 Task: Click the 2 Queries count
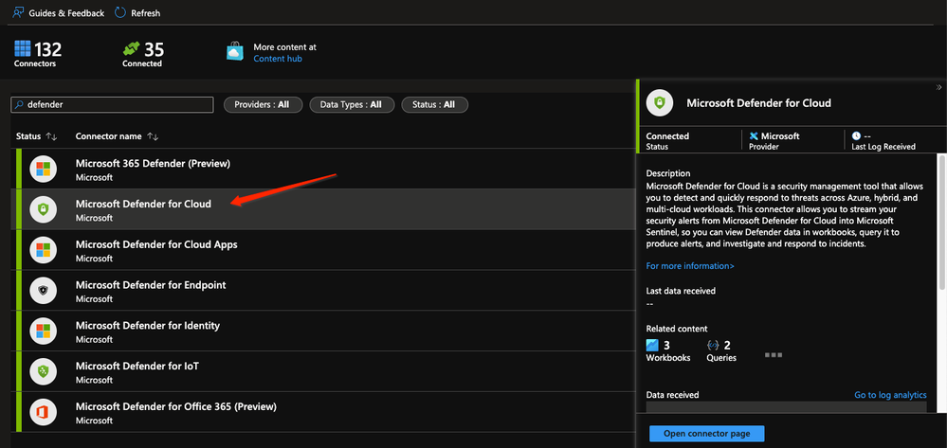coord(727,346)
